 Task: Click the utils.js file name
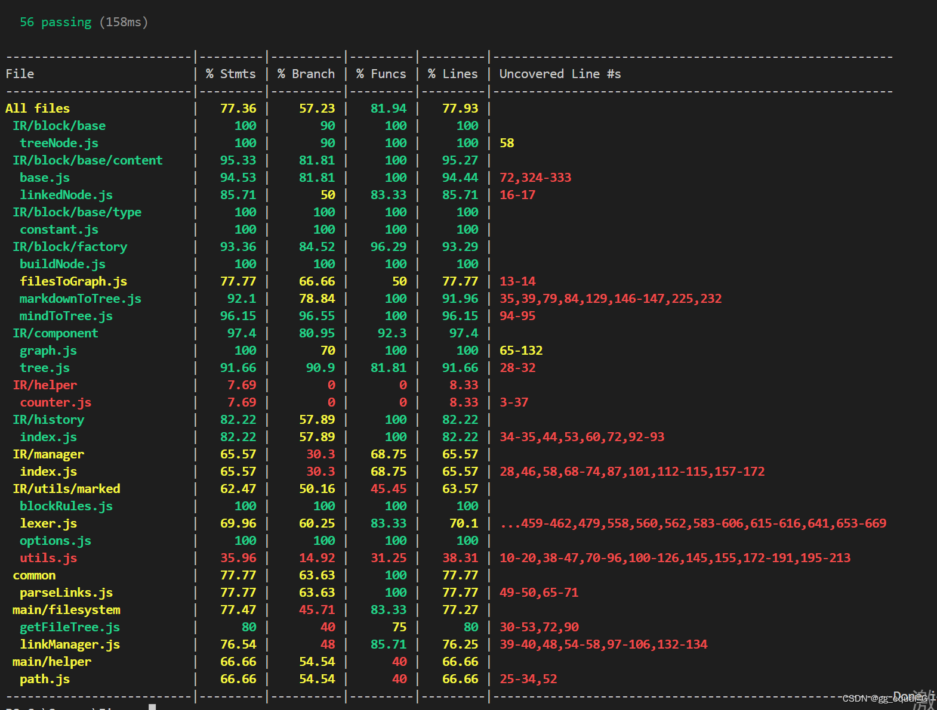pyautogui.click(x=48, y=558)
